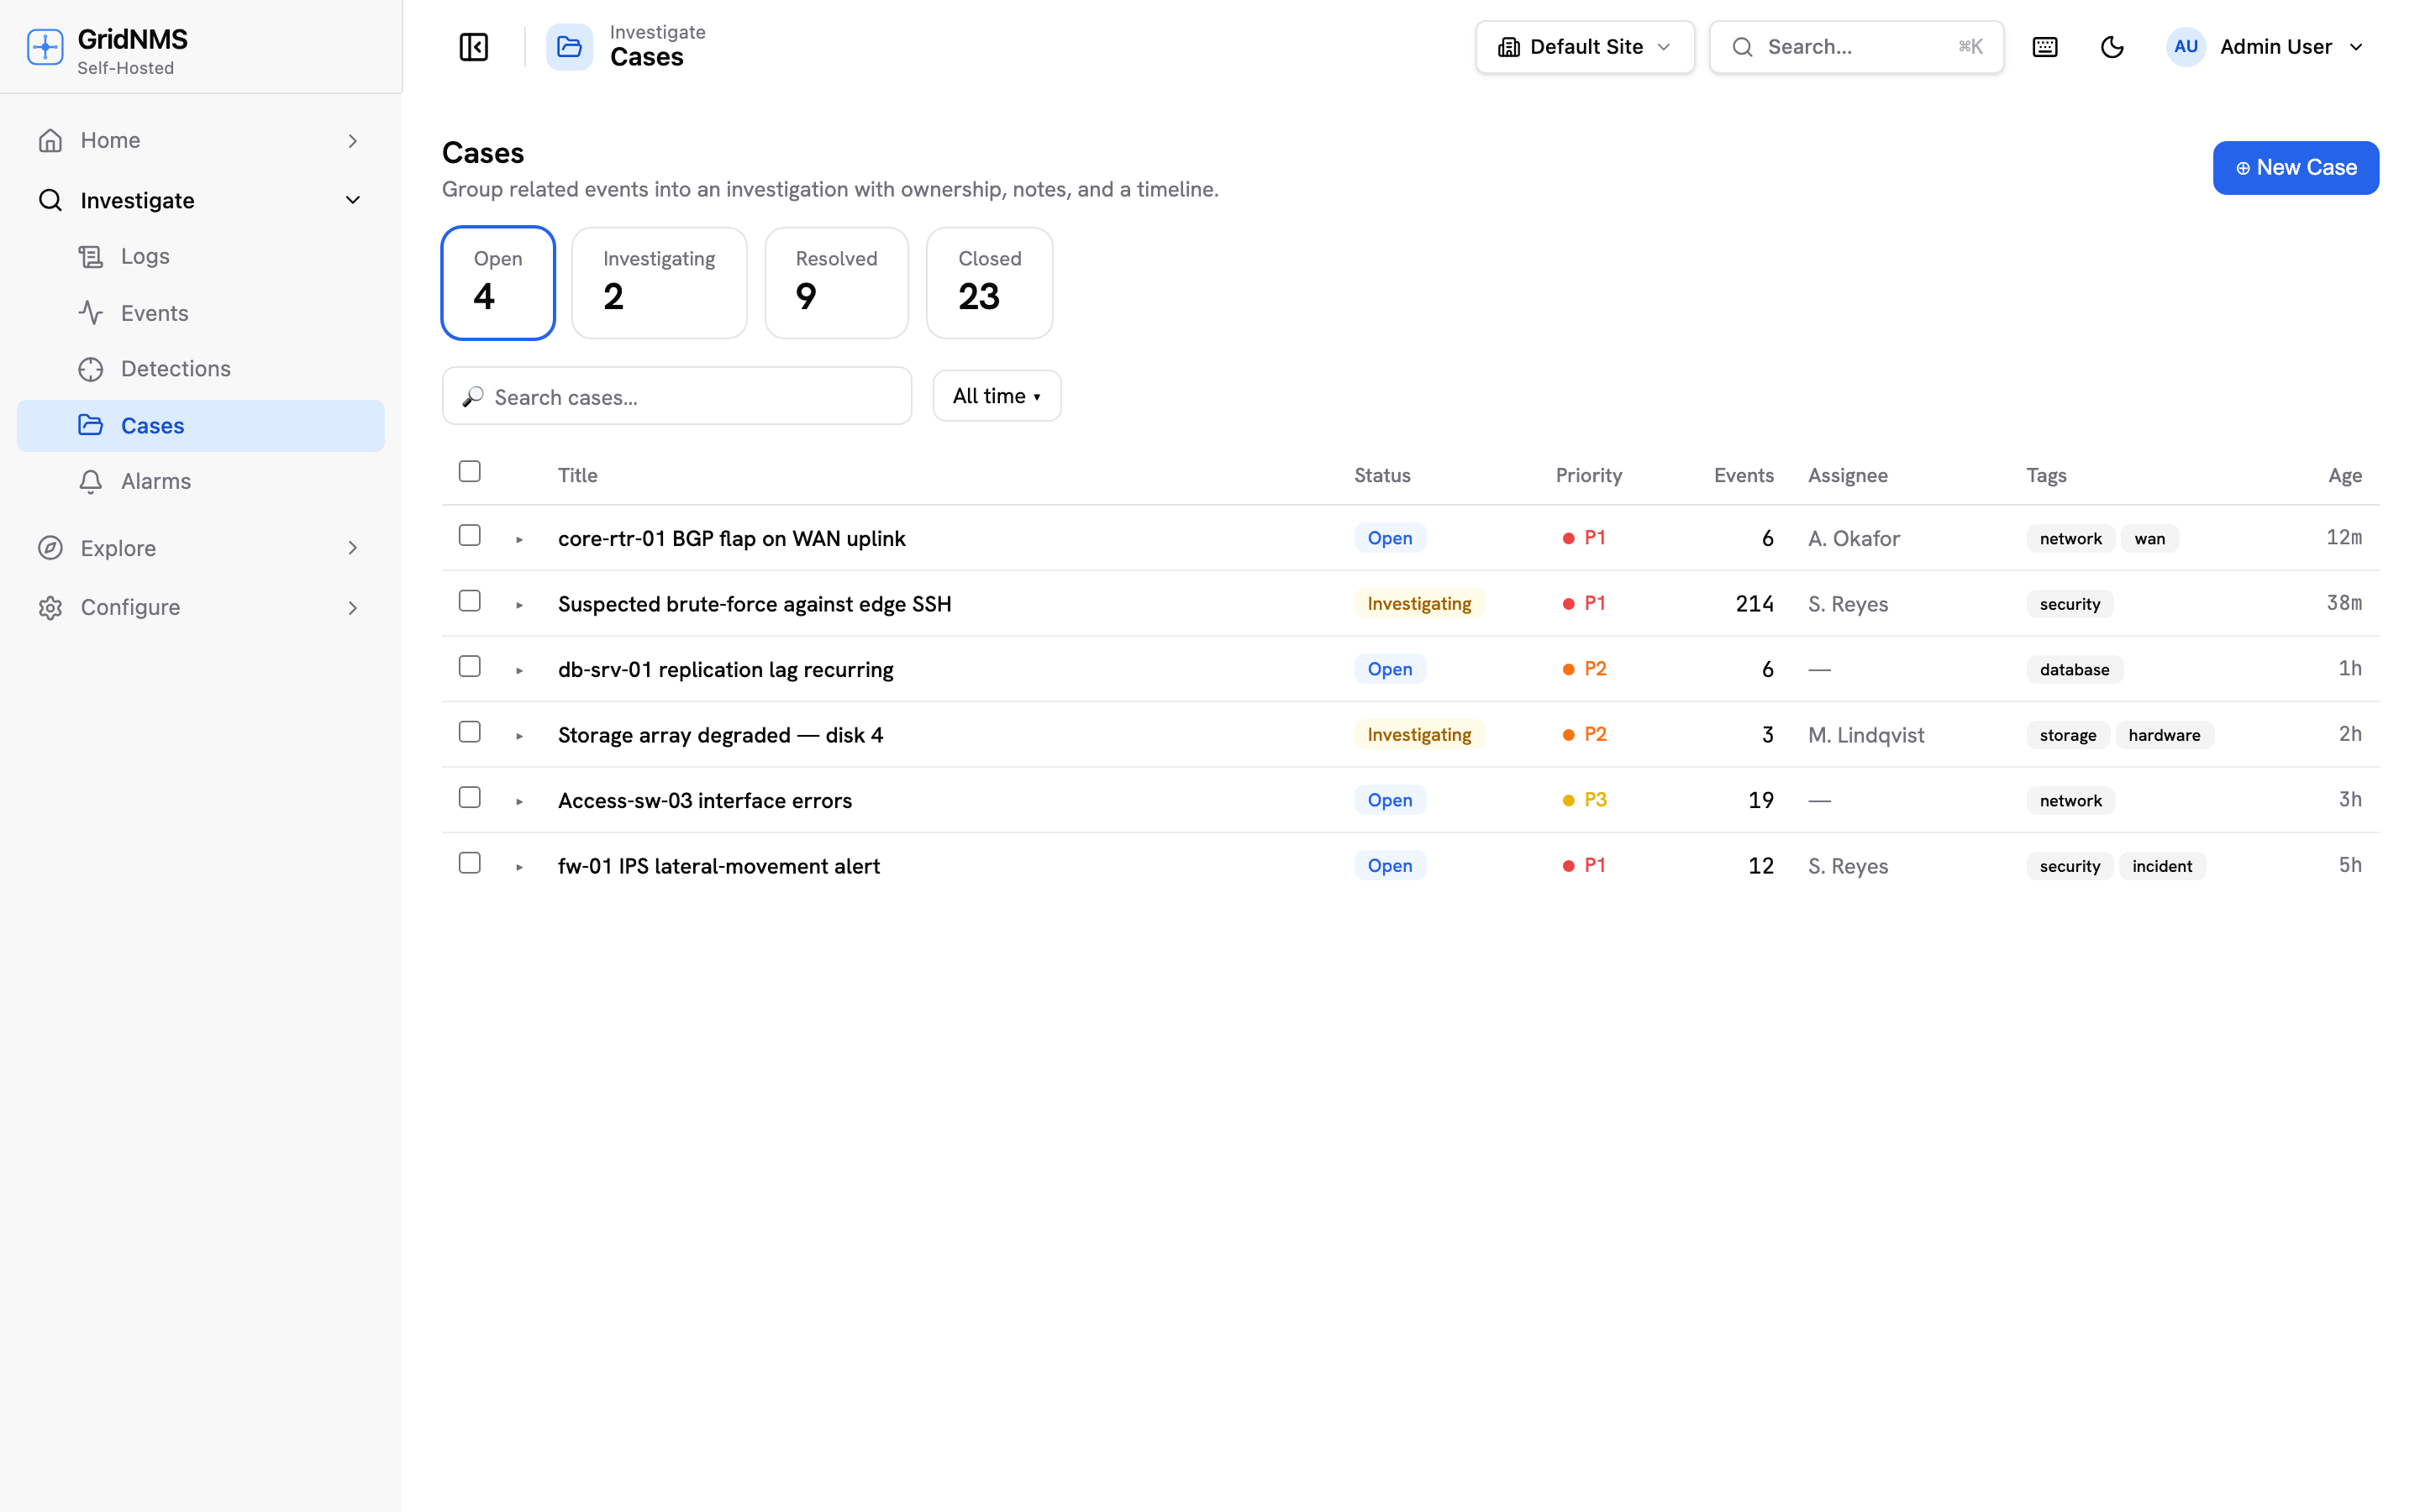The width and height of the screenshot is (2420, 1512).
Task: Click the Explore compass icon
Action: [50, 548]
